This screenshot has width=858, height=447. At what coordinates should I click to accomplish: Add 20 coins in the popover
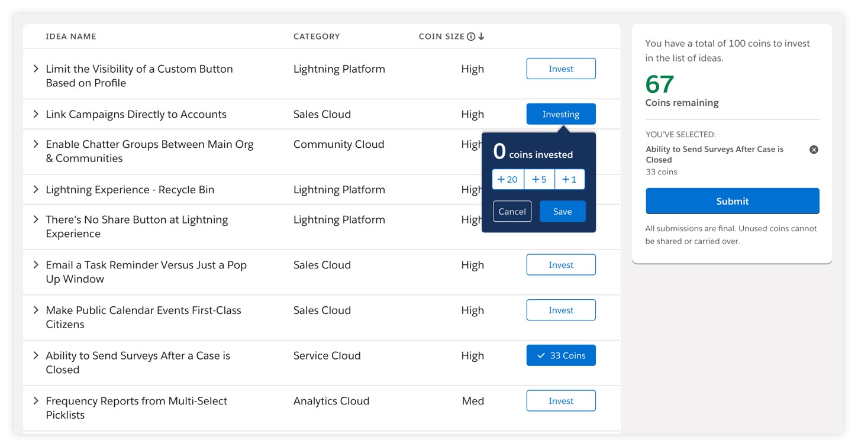click(x=508, y=180)
